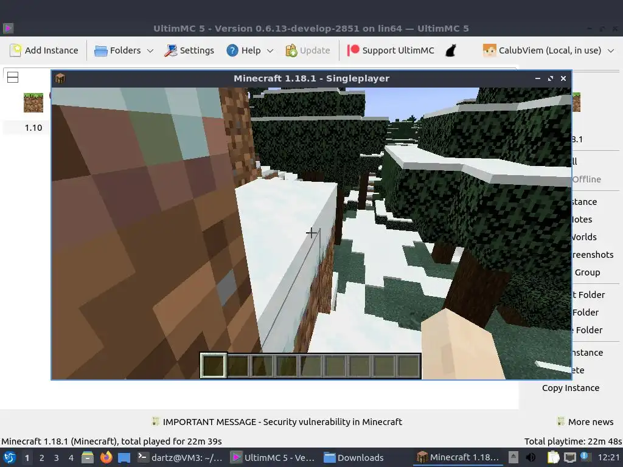The height and width of the screenshot is (467, 623).
Task: Select the last hotbar slot in Minecraft
Action: pyautogui.click(x=408, y=365)
